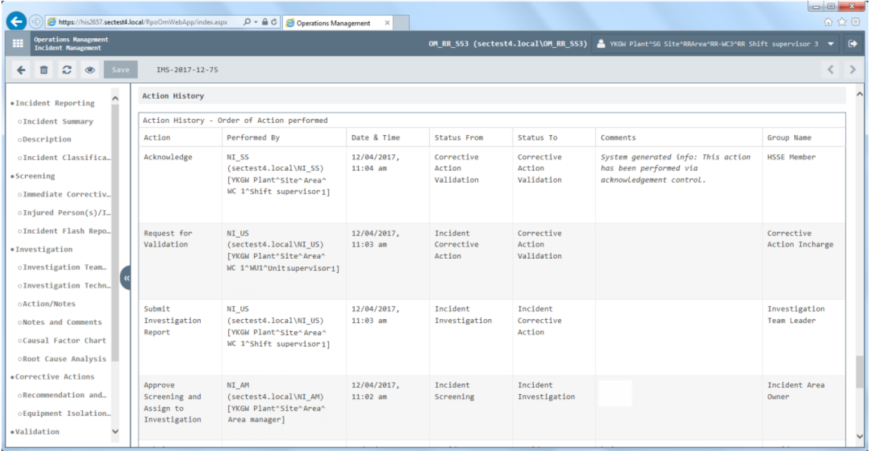
Task: Go to next record with right chevron
Action: (x=852, y=70)
